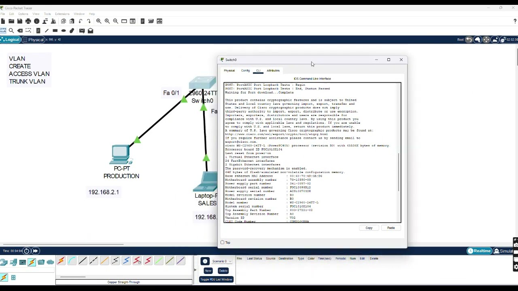This screenshot has width=518, height=291.
Task: Click the Zoom Reset magnifier icon
Action: 107,21
